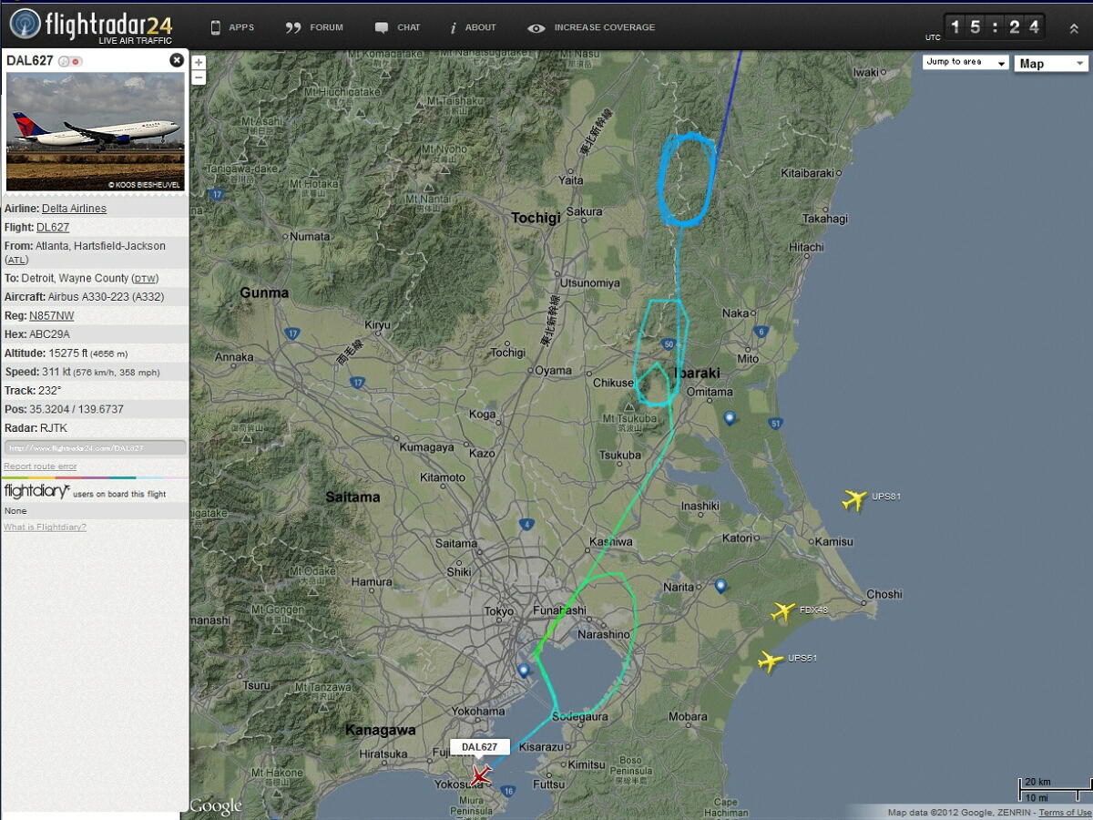
Task: Click the Yokohama city label
Action: pos(478,712)
